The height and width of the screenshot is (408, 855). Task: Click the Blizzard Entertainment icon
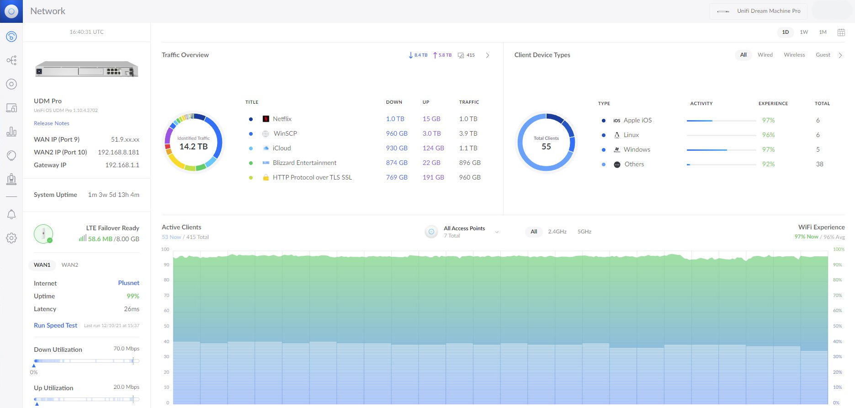[x=266, y=163]
